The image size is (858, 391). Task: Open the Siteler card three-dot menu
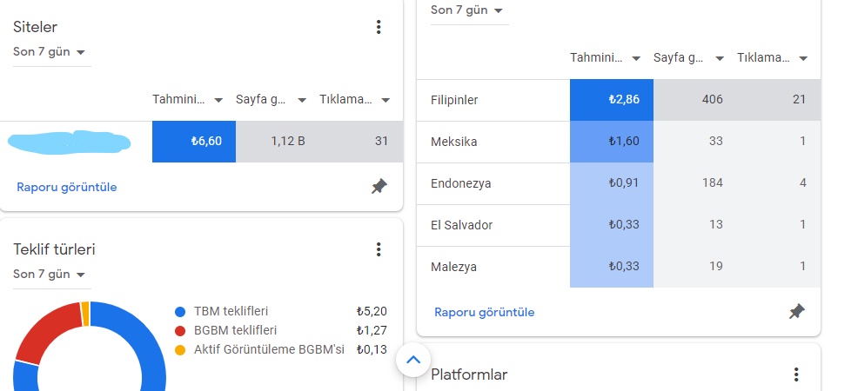(x=379, y=28)
